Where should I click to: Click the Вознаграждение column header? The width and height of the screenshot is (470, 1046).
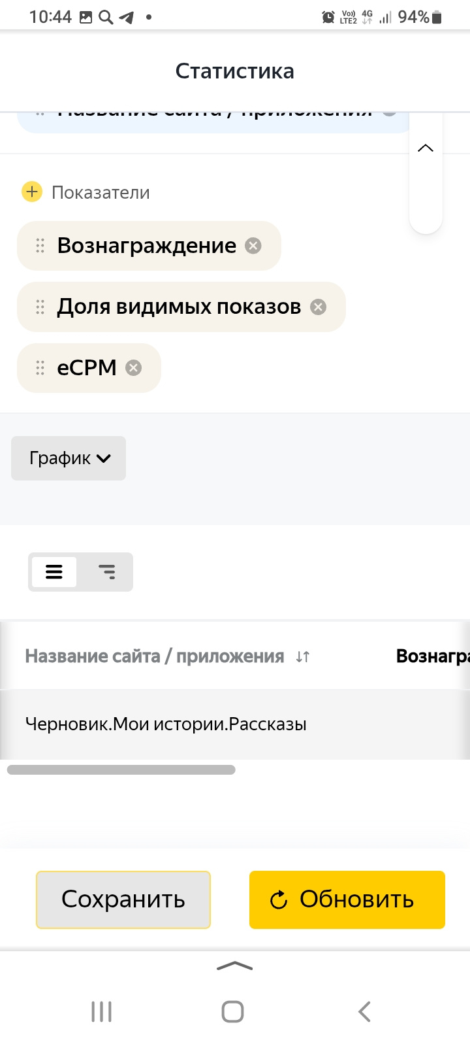point(432,656)
